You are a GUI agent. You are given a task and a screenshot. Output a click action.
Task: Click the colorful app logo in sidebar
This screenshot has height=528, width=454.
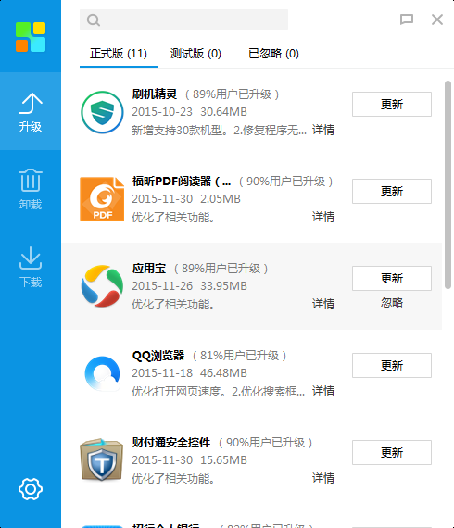pyautogui.click(x=31, y=37)
